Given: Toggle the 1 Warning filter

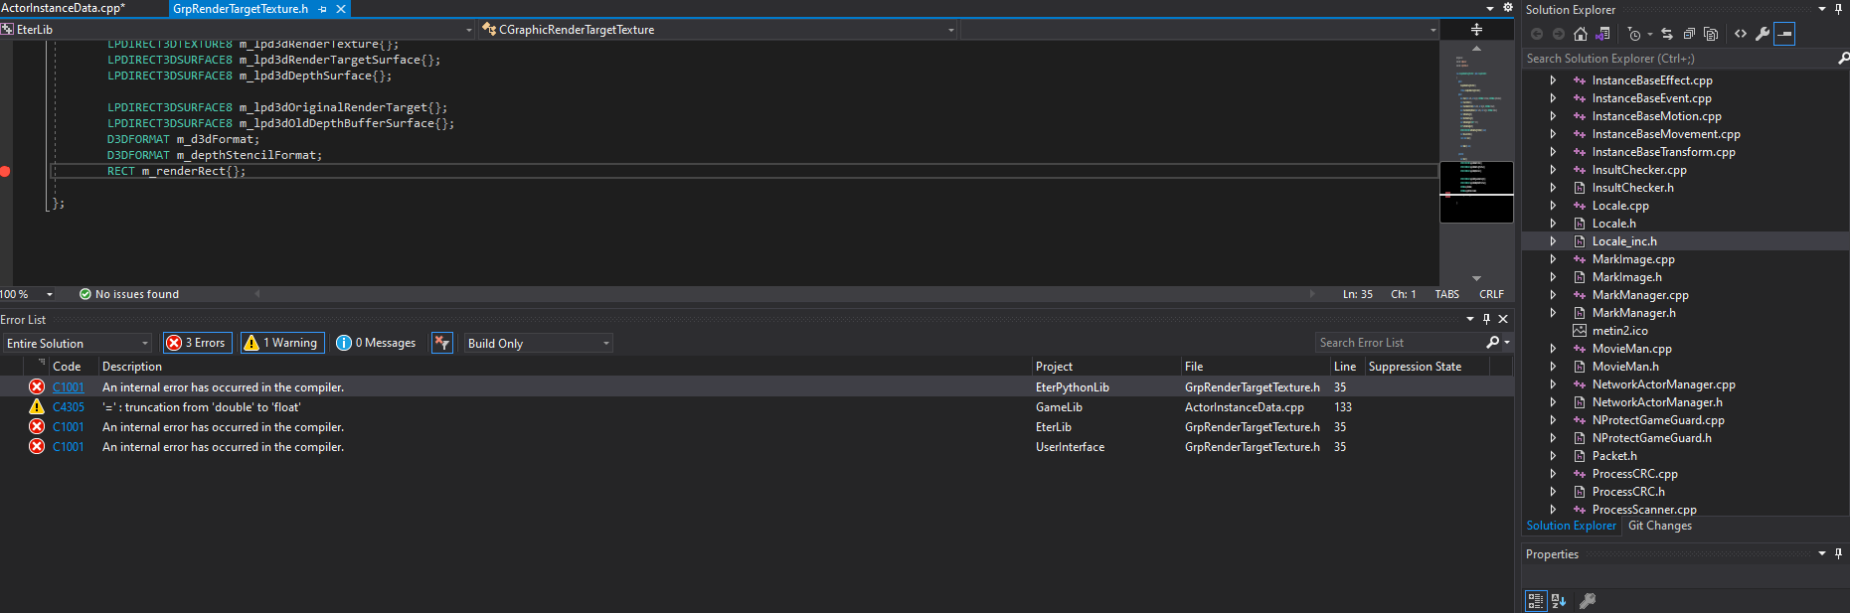Looking at the screenshot, I should [x=281, y=343].
